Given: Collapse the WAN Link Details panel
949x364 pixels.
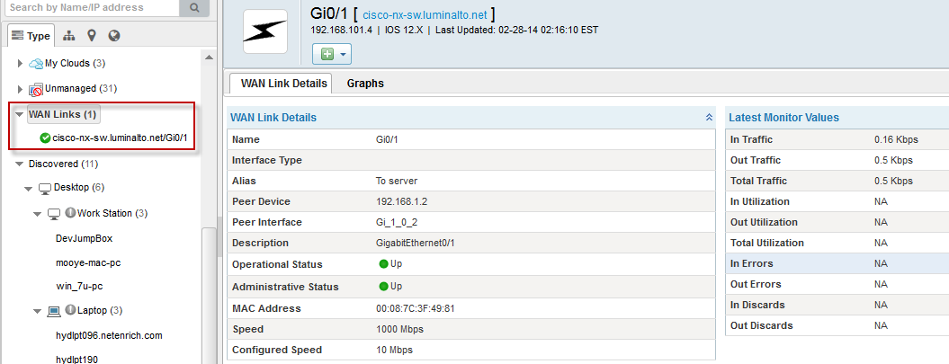Looking at the screenshot, I should click(x=709, y=118).
